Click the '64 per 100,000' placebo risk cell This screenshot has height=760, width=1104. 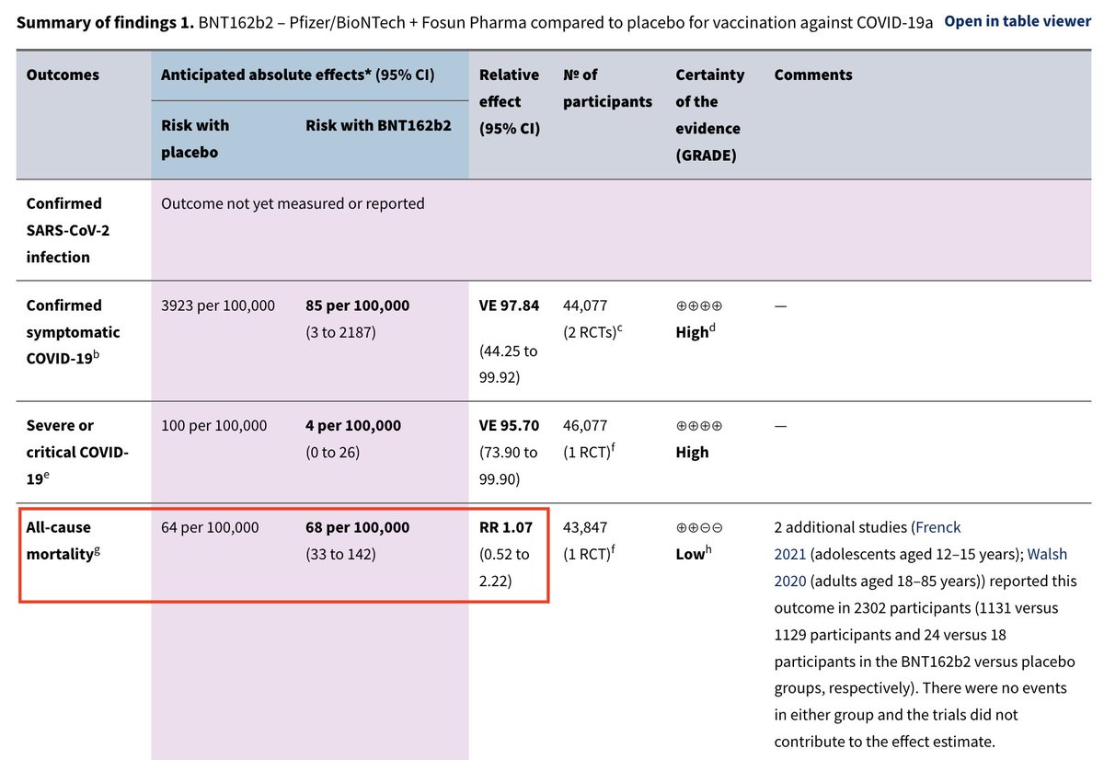[x=210, y=528]
